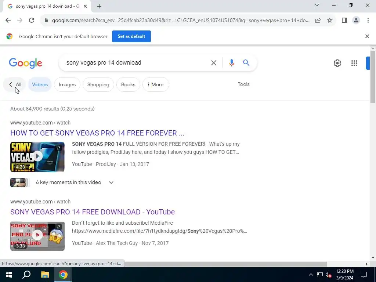
Task: Switch to Images results
Action: (x=67, y=84)
